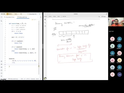Click the 'return True' code line
Image resolution: width=124 pixels, height=93 pixels.
click(x=18, y=43)
